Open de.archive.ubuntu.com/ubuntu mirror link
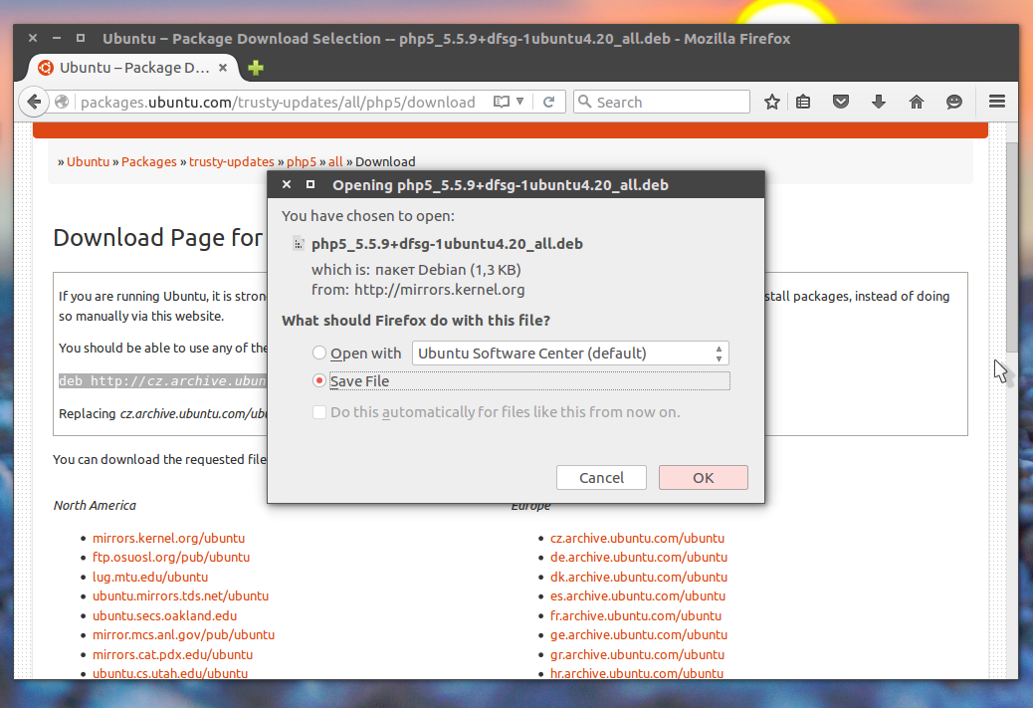Viewport: 1033px width, 708px height. [638, 557]
